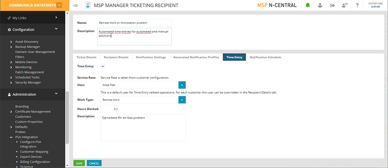
Task: Open the Customers link
Action: [x=23, y=116]
